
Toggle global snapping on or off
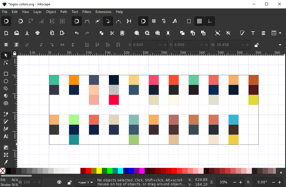(x=6, y=21)
